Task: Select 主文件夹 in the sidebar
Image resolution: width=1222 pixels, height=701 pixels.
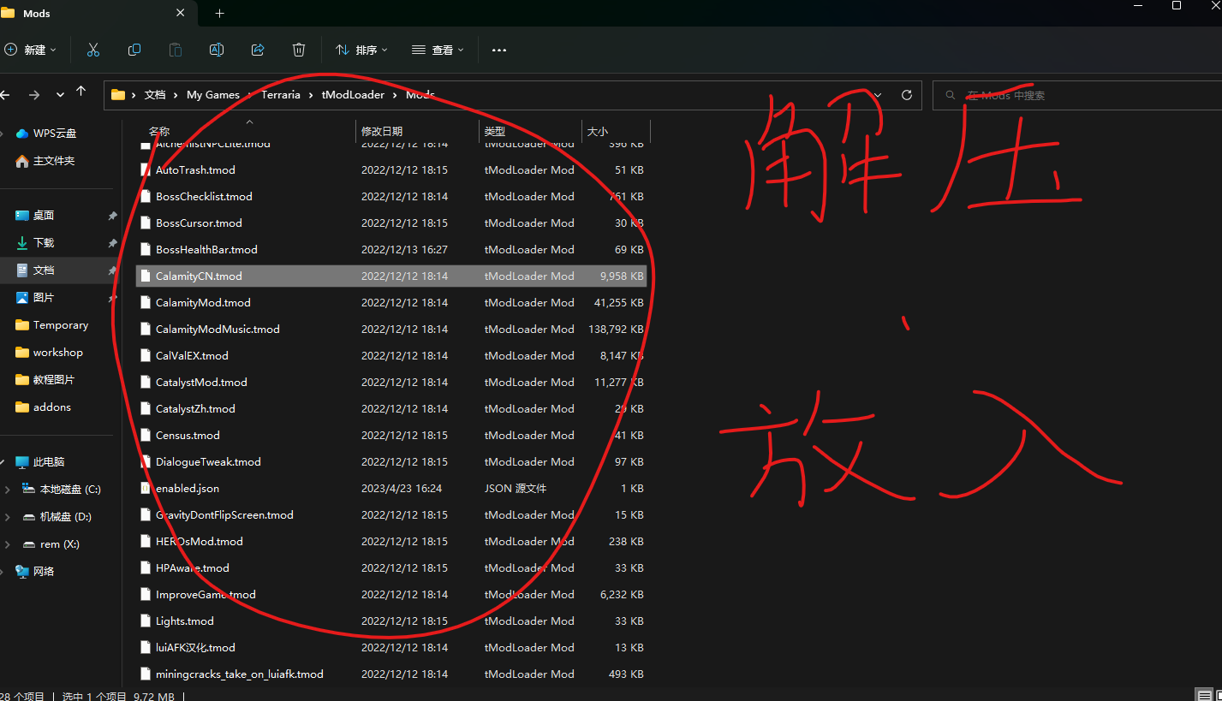Action: coord(53,161)
